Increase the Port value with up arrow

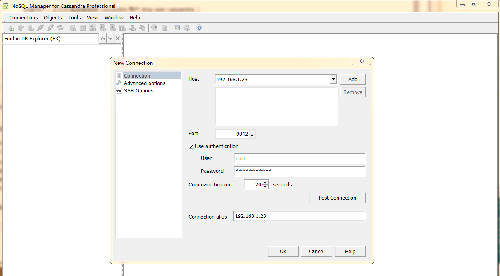pos(252,132)
